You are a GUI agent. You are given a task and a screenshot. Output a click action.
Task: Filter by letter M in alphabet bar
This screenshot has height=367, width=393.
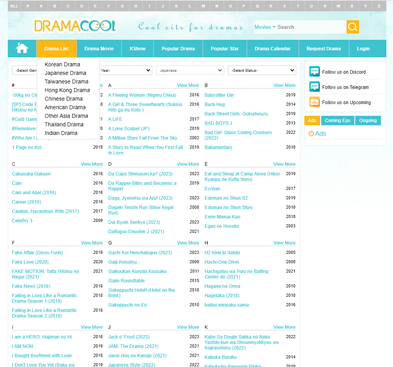click(203, 6)
